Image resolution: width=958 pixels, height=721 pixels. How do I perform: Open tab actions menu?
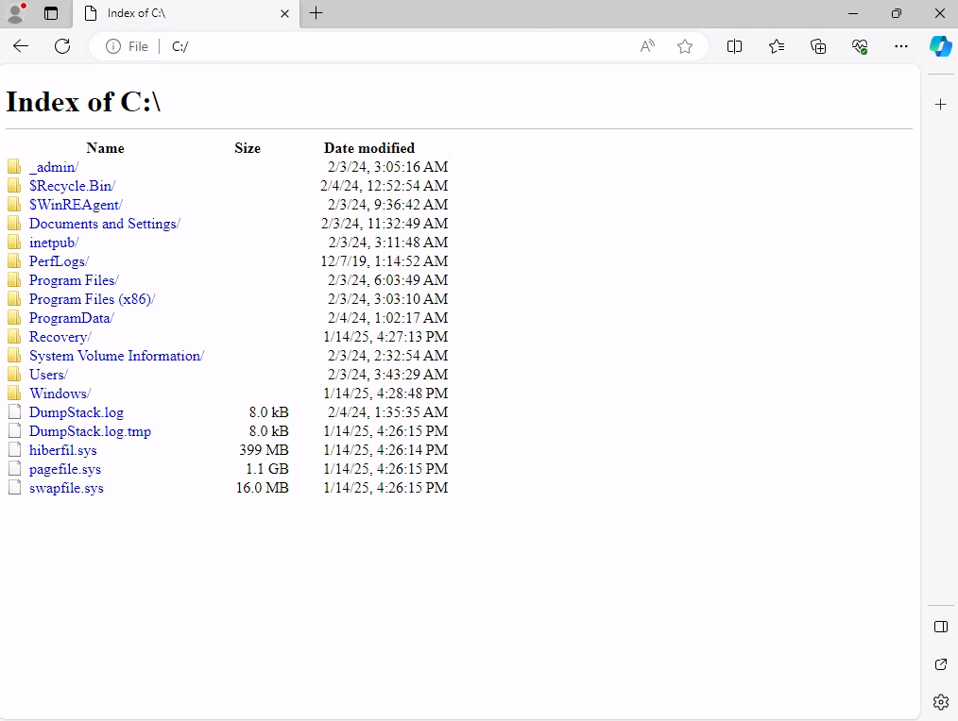click(x=51, y=13)
